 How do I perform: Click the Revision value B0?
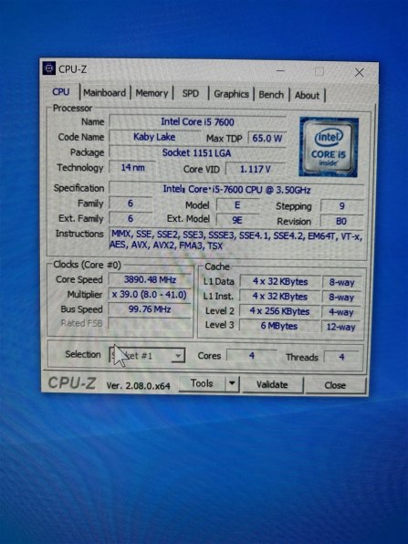pos(341,222)
